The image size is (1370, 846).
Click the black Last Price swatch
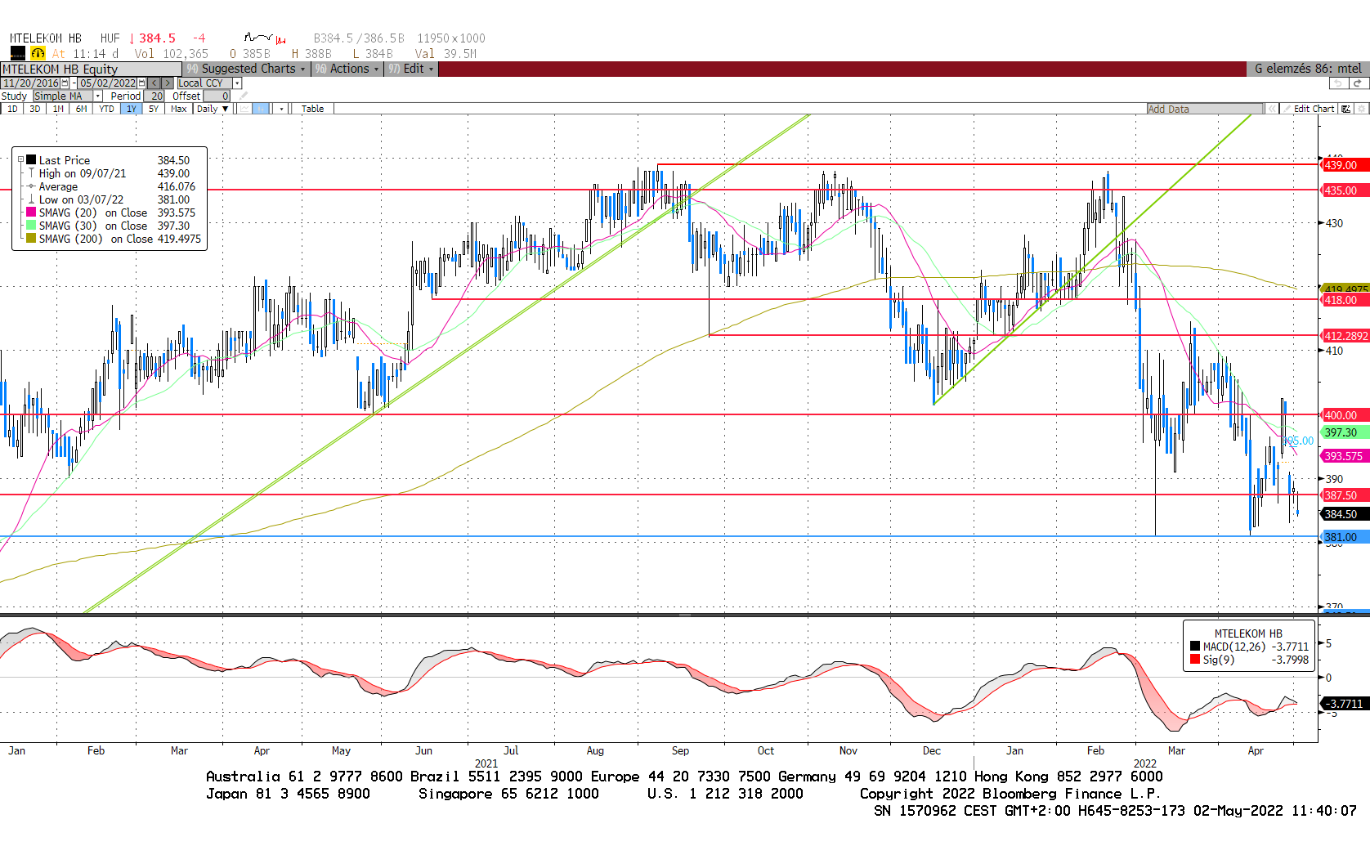click(x=31, y=160)
